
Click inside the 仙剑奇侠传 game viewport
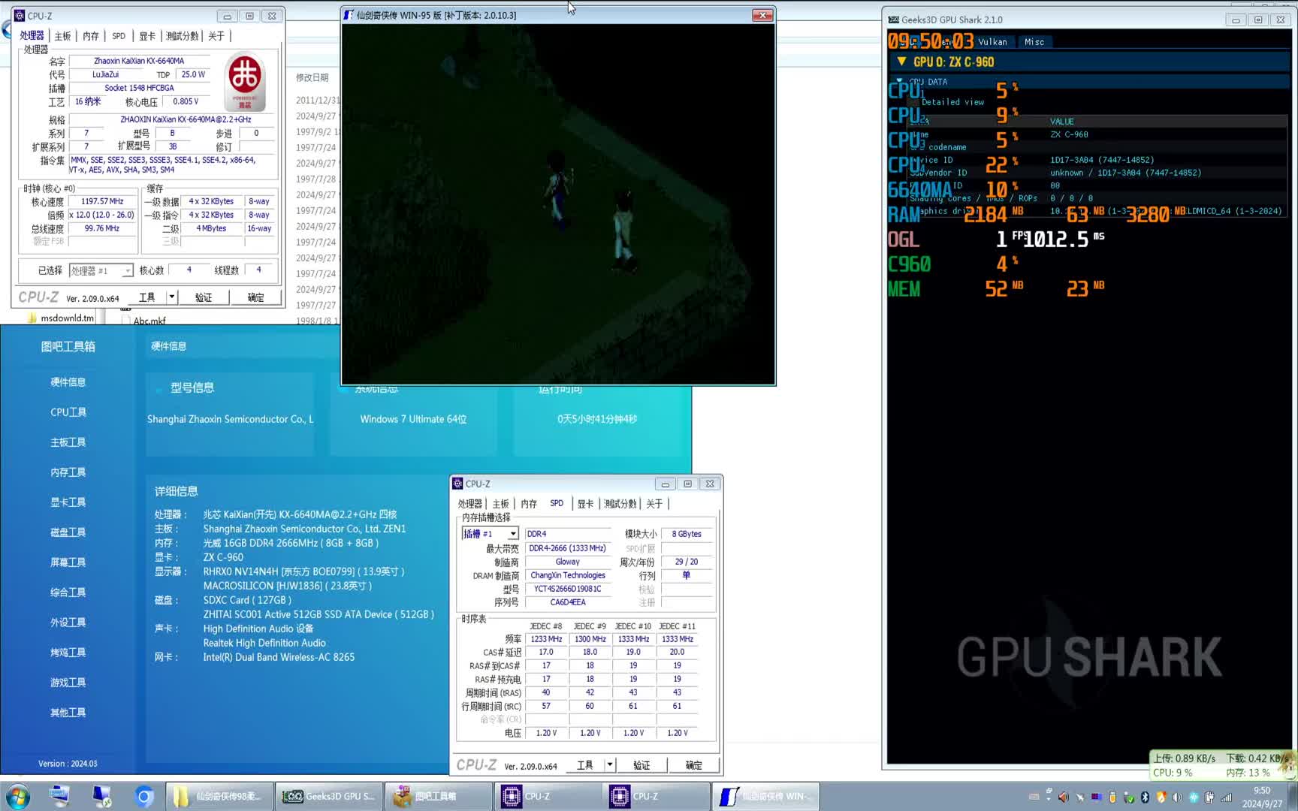558,204
